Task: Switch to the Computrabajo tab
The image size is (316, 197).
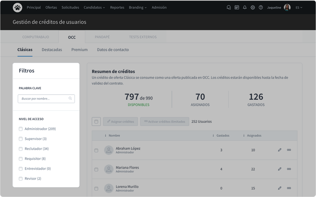Action: click(36, 37)
